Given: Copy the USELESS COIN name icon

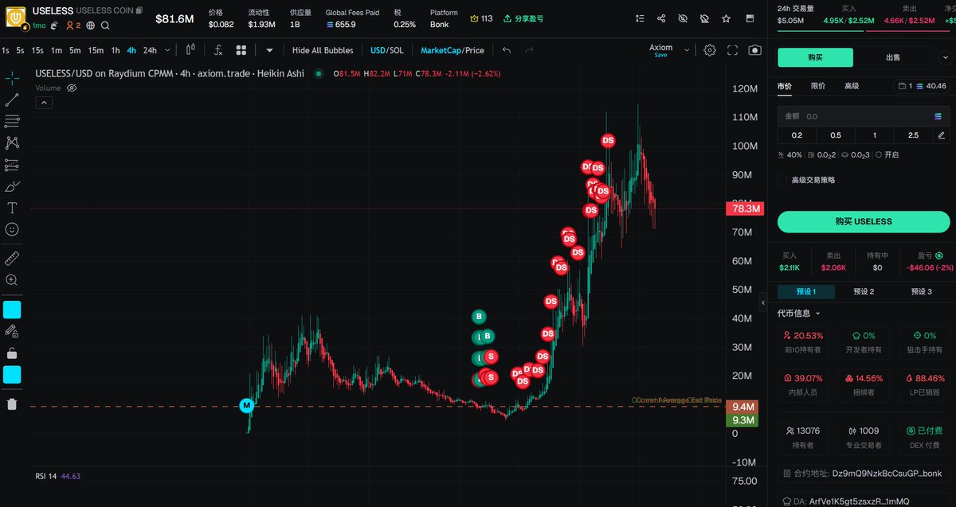Looking at the screenshot, I should pyautogui.click(x=139, y=10).
